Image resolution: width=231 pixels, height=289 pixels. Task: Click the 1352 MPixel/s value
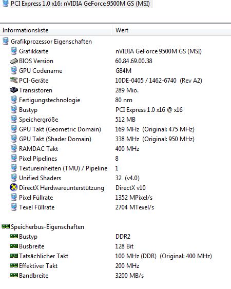[x=134, y=198]
